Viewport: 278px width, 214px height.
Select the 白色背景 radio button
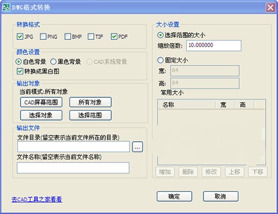[18, 62]
